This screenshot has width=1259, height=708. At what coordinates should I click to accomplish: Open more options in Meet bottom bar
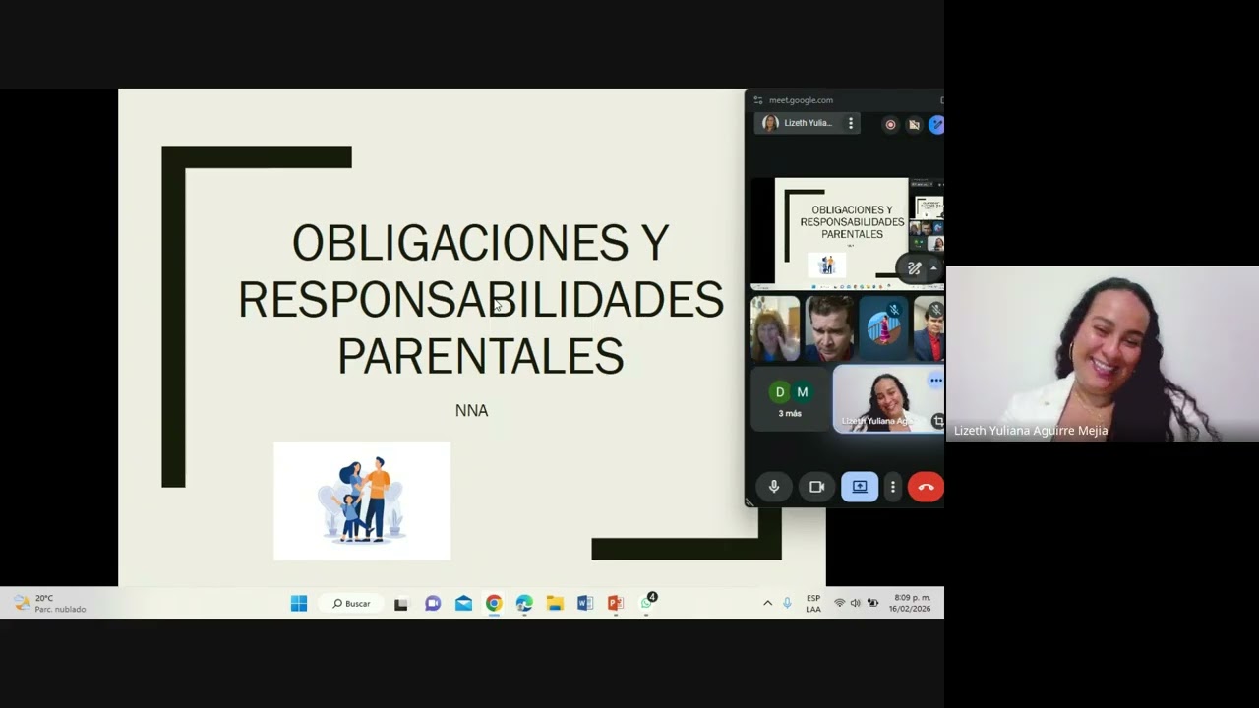tap(893, 487)
